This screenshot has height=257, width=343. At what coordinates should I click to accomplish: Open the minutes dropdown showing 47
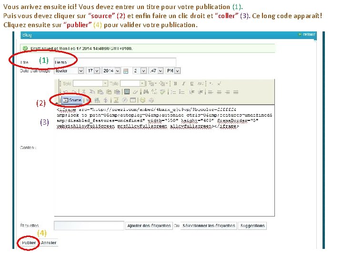click(x=156, y=71)
